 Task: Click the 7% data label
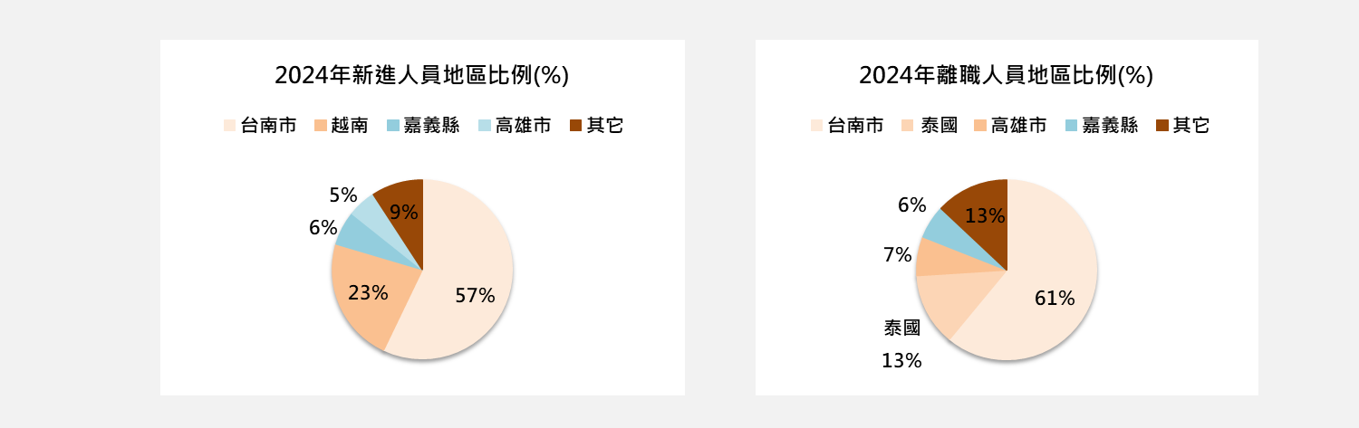[897, 255]
